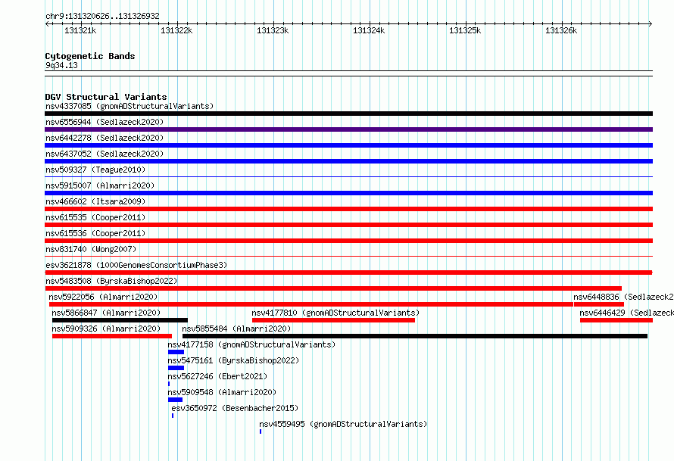This screenshot has width=674, height=461.
Task: Select the red nsv615535 variant bar
Action: click(x=348, y=225)
